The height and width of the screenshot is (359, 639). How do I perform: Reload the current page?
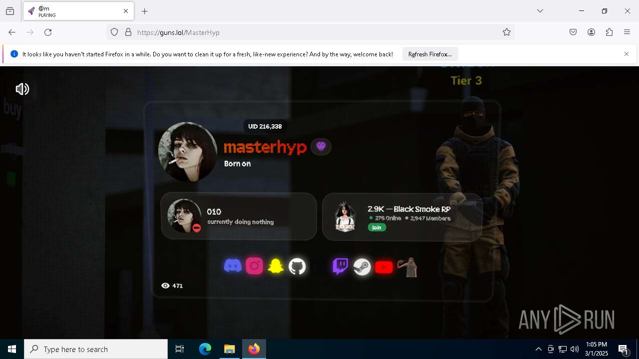[48, 32]
